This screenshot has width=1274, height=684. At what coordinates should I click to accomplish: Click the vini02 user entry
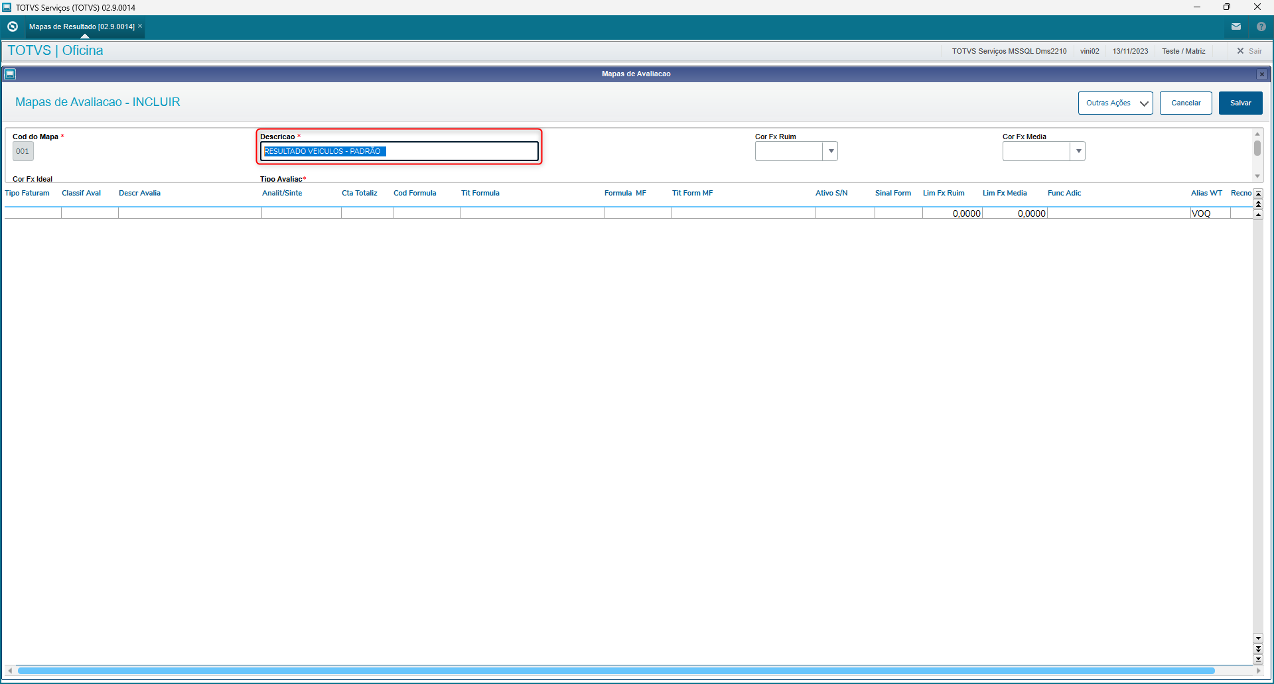click(x=1090, y=51)
